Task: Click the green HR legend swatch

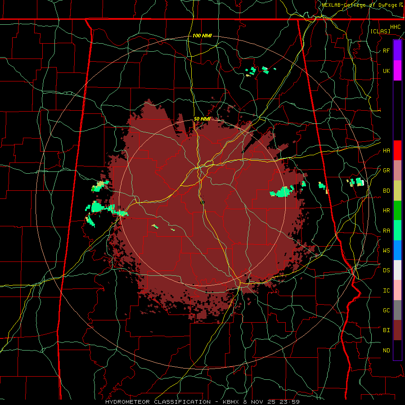Action: (397, 210)
